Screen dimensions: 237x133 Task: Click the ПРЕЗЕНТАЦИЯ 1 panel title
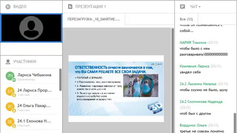click(x=90, y=7)
